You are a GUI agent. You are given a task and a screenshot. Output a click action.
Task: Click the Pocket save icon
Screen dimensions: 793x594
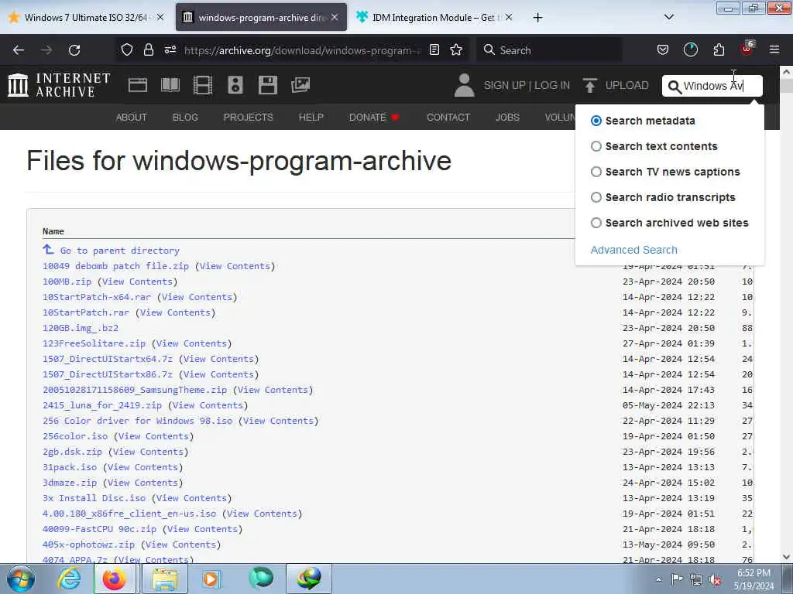pyautogui.click(x=663, y=49)
